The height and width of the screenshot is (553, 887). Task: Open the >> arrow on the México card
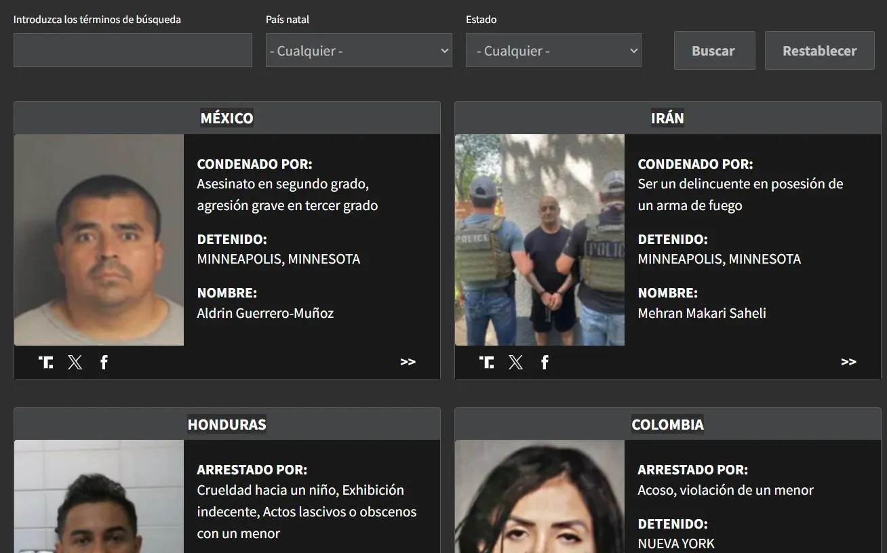coord(408,362)
